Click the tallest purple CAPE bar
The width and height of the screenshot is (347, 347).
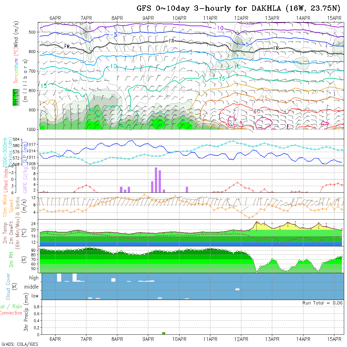156,180
